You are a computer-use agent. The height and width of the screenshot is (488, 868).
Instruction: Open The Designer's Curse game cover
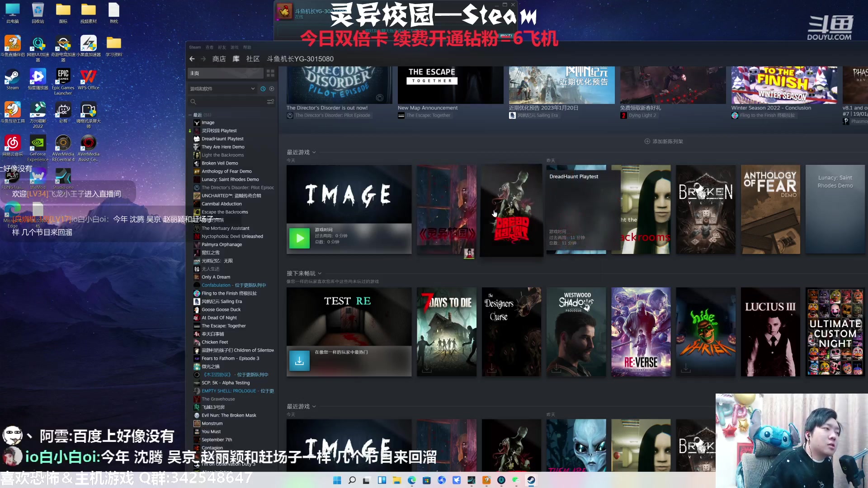pos(511,332)
